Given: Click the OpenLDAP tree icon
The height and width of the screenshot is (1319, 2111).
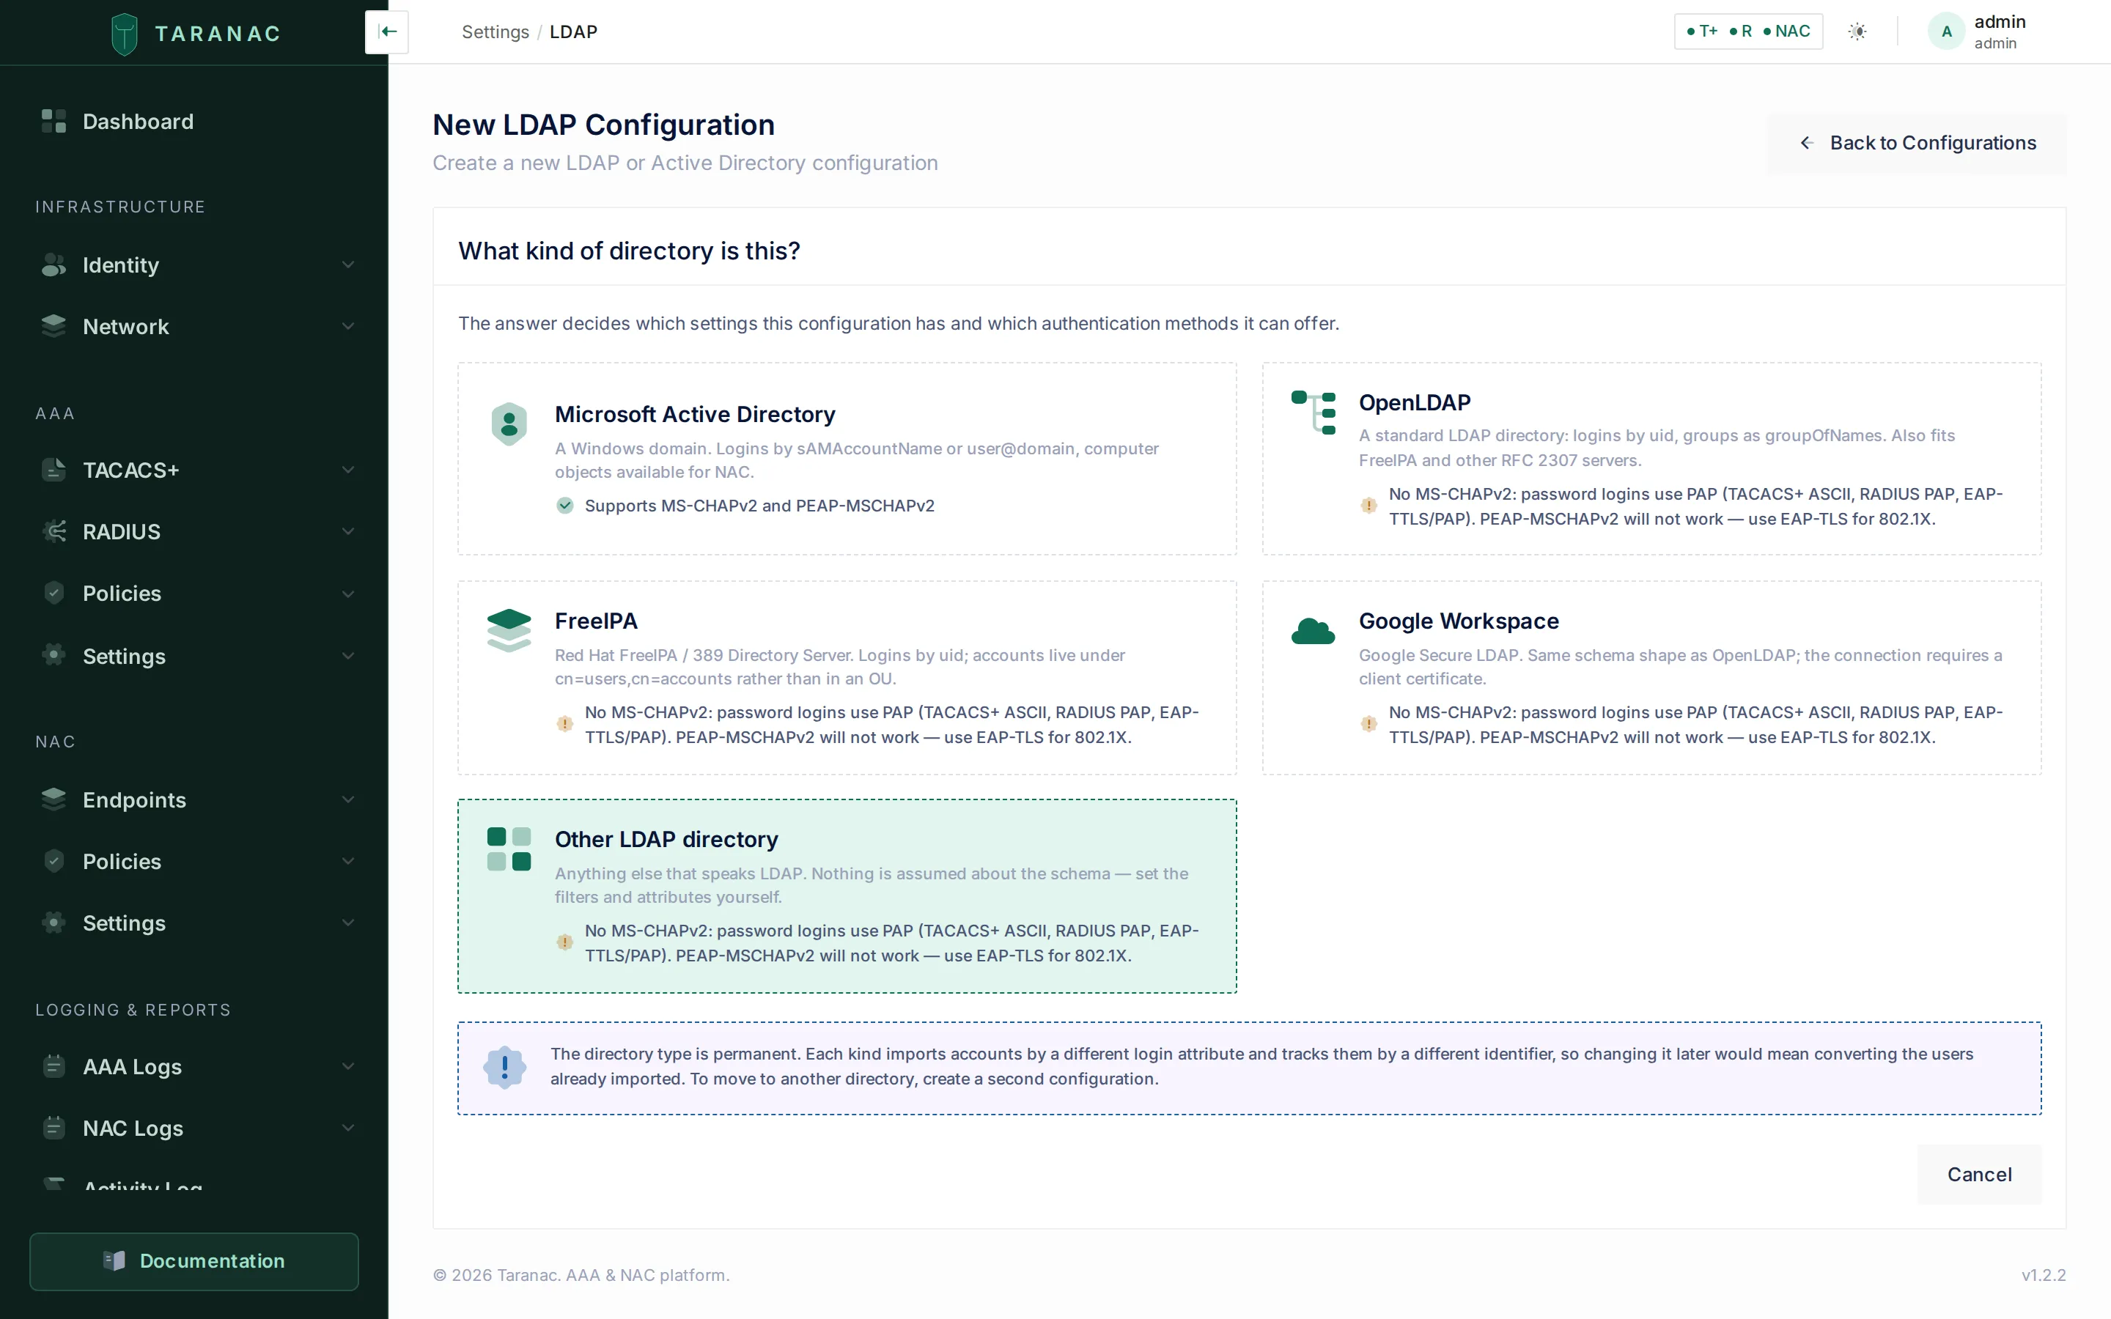Looking at the screenshot, I should (1314, 413).
